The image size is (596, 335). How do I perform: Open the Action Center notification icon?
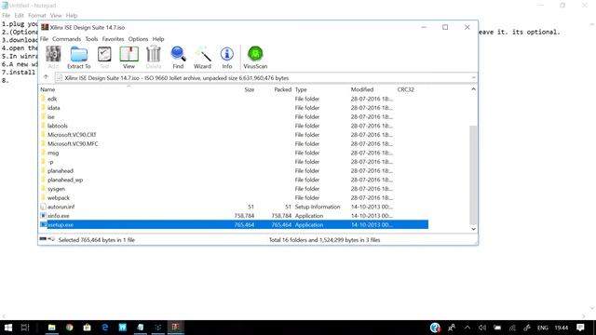click(580, 328)
